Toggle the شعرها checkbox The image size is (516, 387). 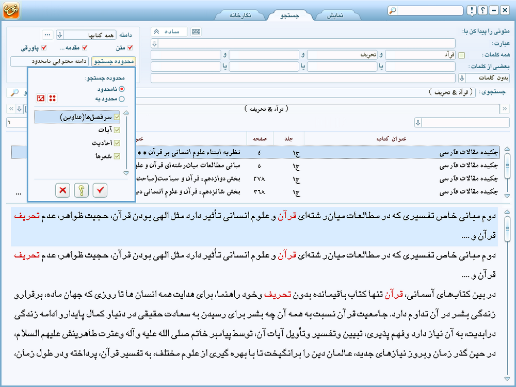(117, 156)
